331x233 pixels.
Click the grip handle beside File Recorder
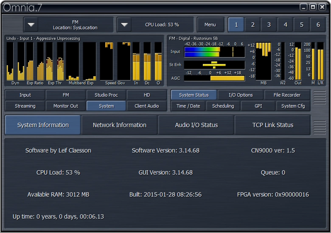320,97
